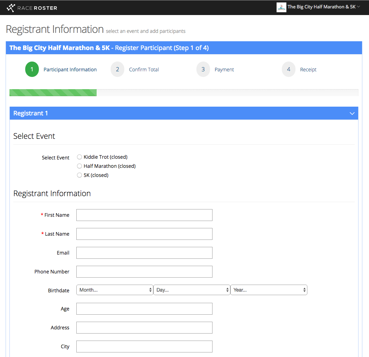This screenshot has width=369, height=357.
Task: Click the Race Roster logo
Action: 32,7
